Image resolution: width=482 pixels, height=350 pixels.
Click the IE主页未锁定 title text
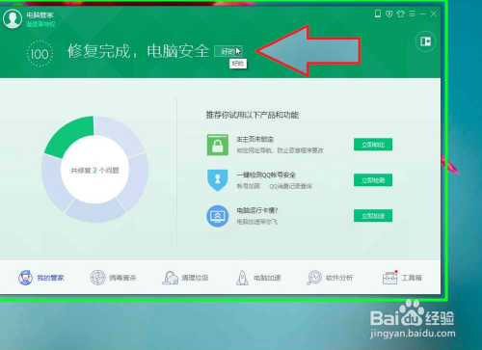point(255,139)
